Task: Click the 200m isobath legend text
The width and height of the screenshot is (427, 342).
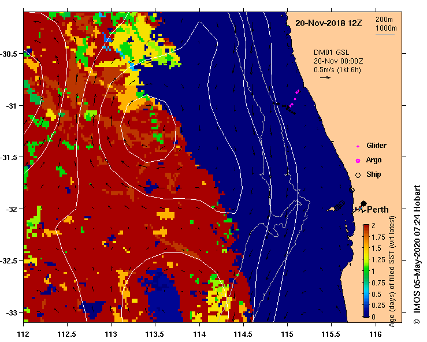Action: 385,19
